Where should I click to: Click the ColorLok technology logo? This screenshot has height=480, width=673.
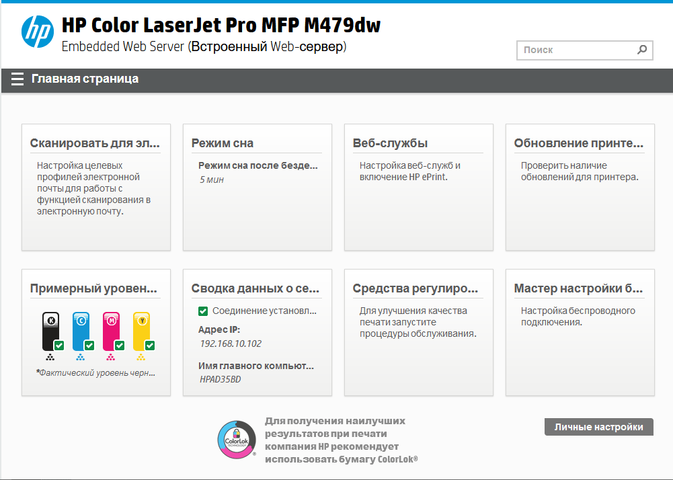click(237, 440)
